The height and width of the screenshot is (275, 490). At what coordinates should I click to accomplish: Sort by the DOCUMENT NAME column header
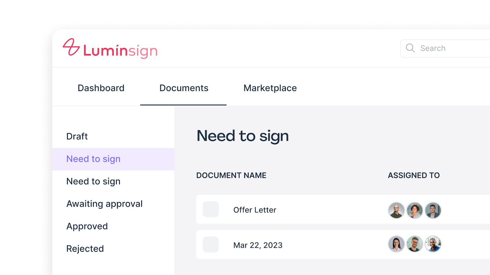pyautogui.click(x=231, y=175)
